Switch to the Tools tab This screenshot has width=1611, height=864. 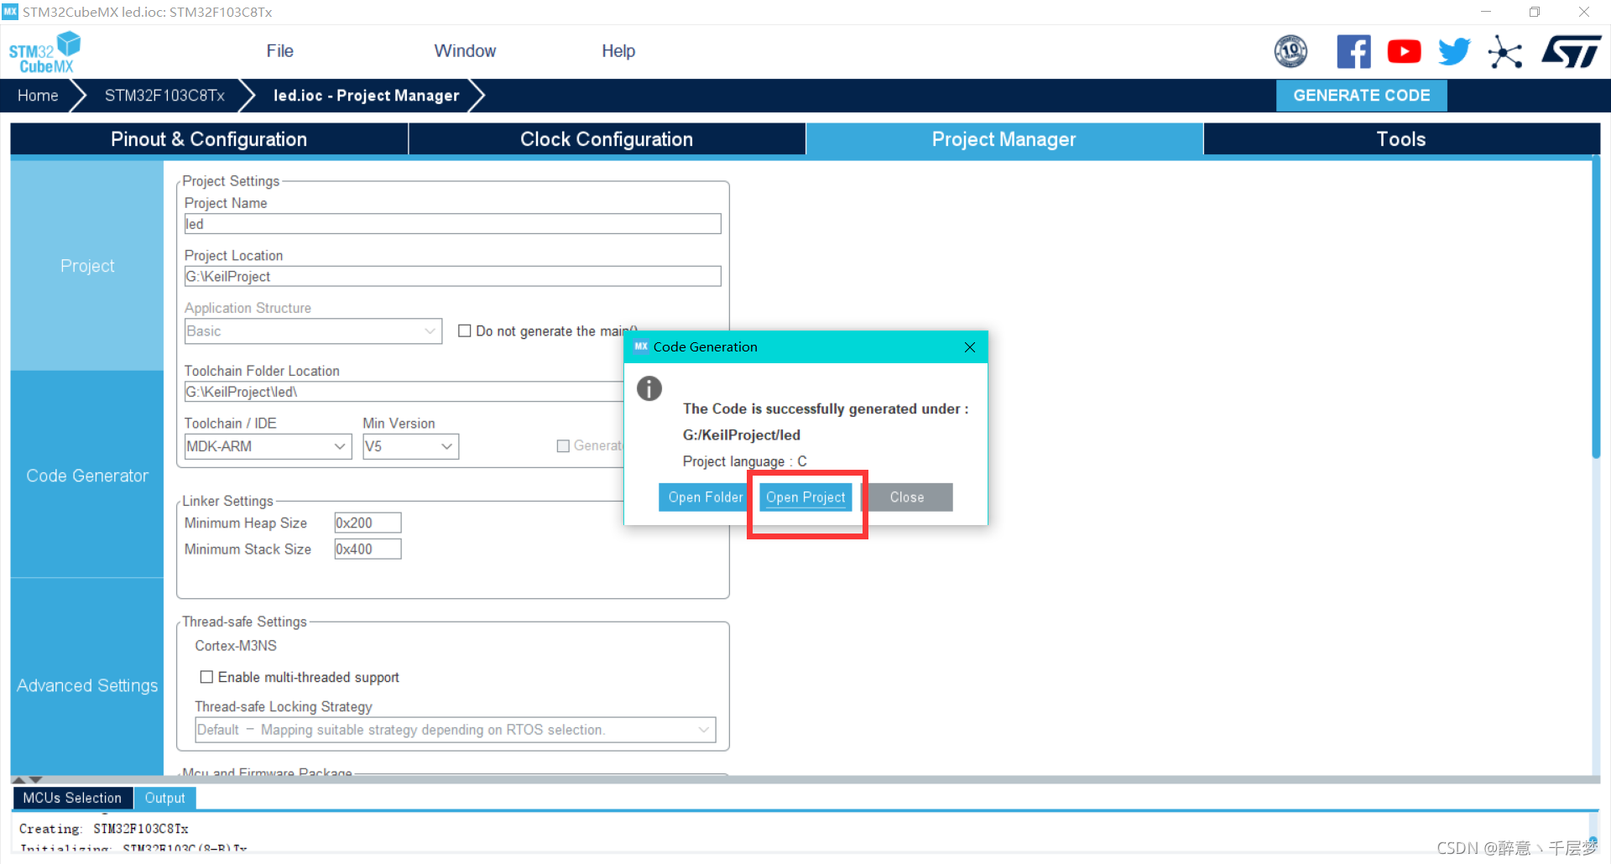[1401, 139]
